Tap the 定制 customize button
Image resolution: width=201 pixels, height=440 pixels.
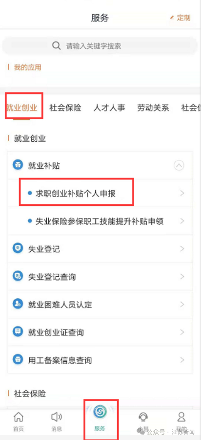pyautogui.click(x=181, y=18)
